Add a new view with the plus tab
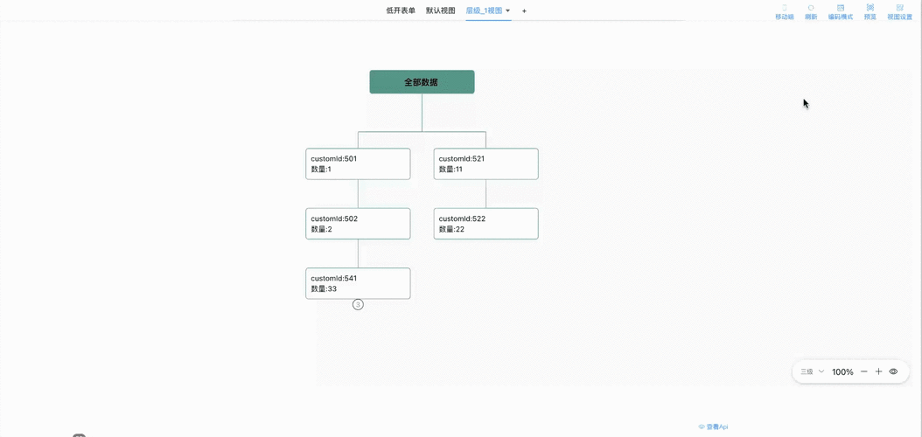Image resolution: width=922 pixels, height=437 pixels. coord(525,10)
